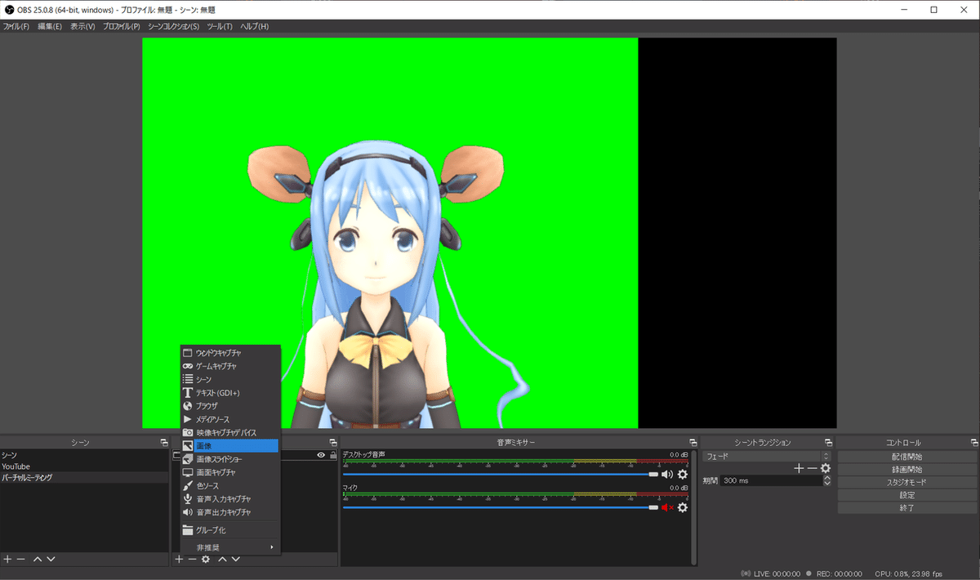Undock the sources panel

332,442
